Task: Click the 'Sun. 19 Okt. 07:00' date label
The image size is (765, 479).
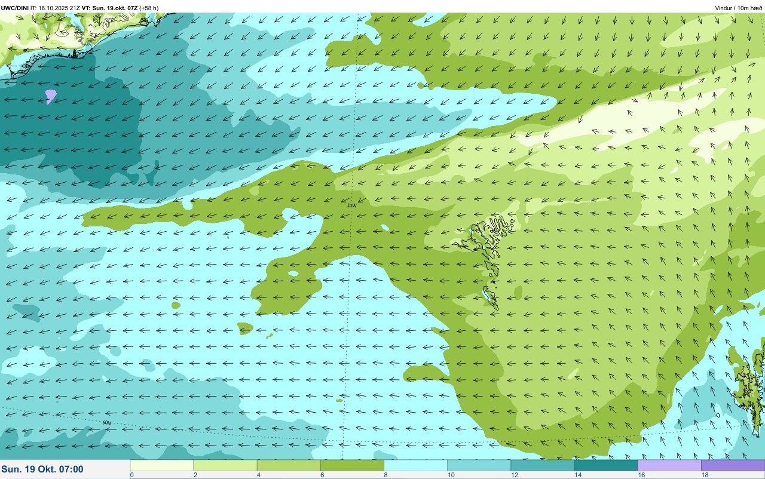Action: click(x=42, y=469)
